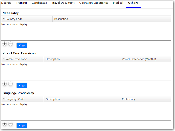175x131 pixels.
Task: Switch to the License tab
Action: [6, 3]
